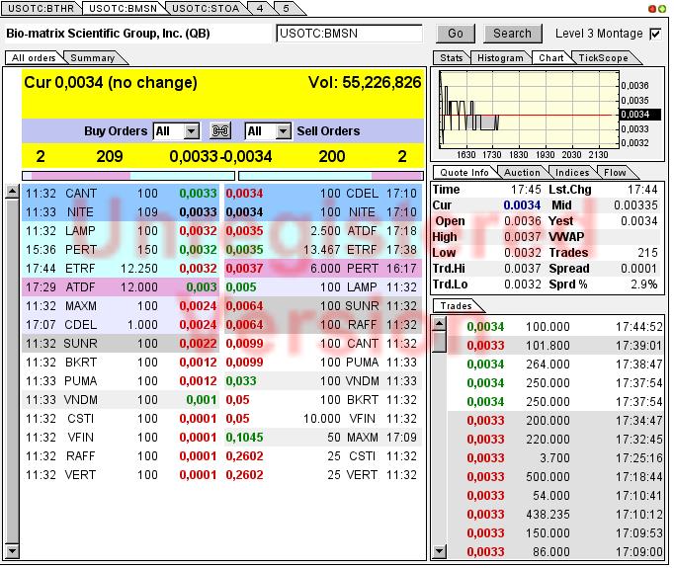Click the symbol input field USOTC:BMSN

tap(349, 34)
